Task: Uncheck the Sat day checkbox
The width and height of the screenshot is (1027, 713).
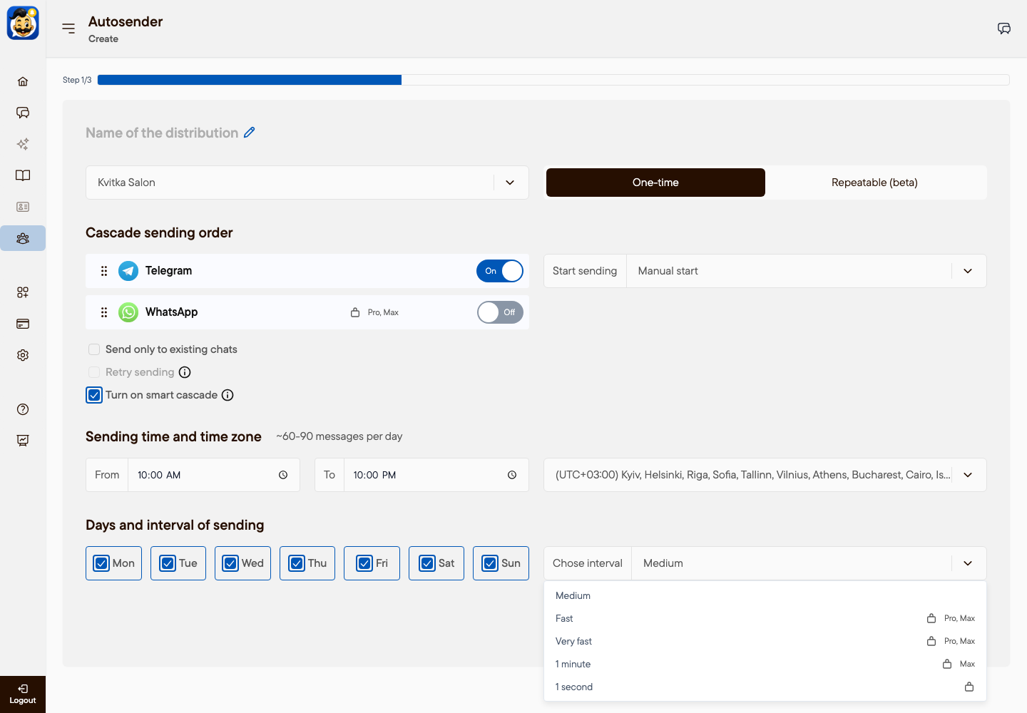Action: coord(427,563)
